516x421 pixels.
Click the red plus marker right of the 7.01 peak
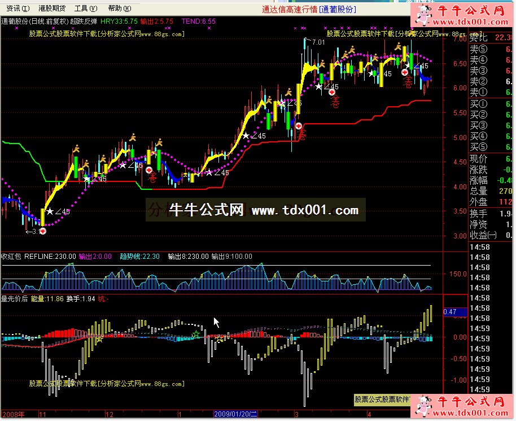pyautogui.click(x=332, y=92)
